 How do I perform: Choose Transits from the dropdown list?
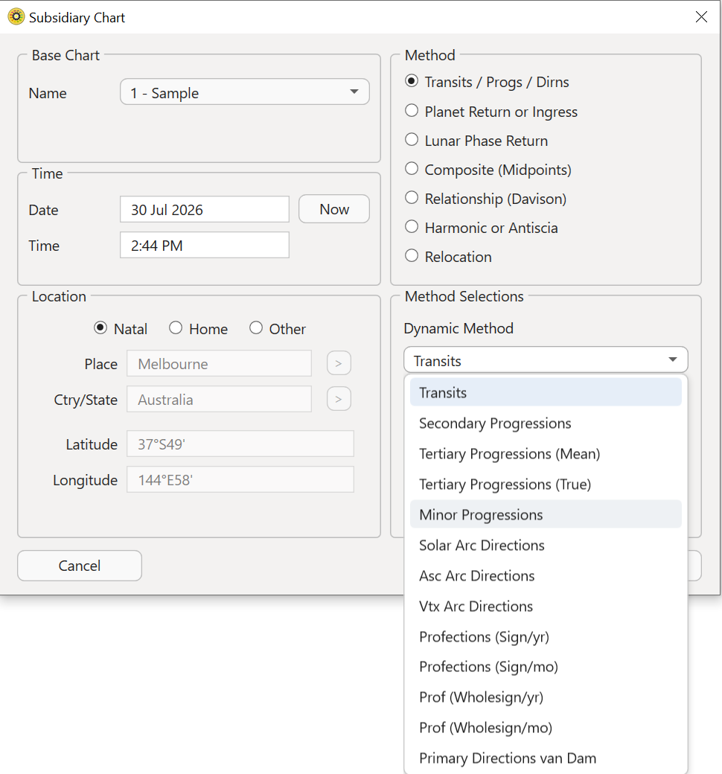point(546,392)
